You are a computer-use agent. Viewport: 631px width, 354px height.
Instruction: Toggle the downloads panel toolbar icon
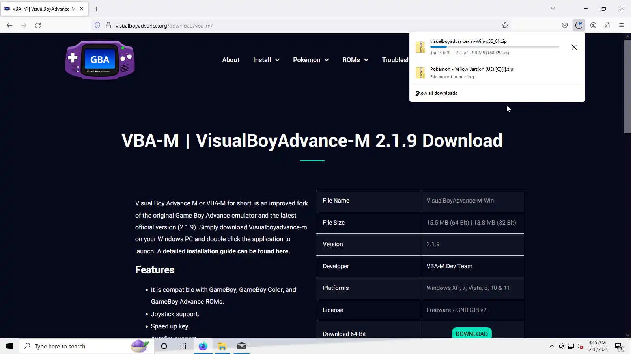[x=579, y=26]
